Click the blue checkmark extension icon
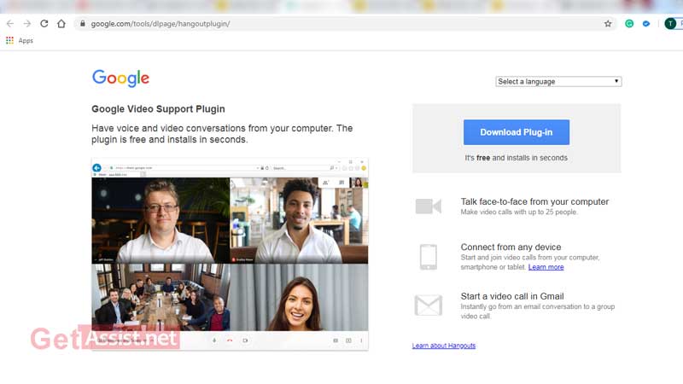 (646, 24)
